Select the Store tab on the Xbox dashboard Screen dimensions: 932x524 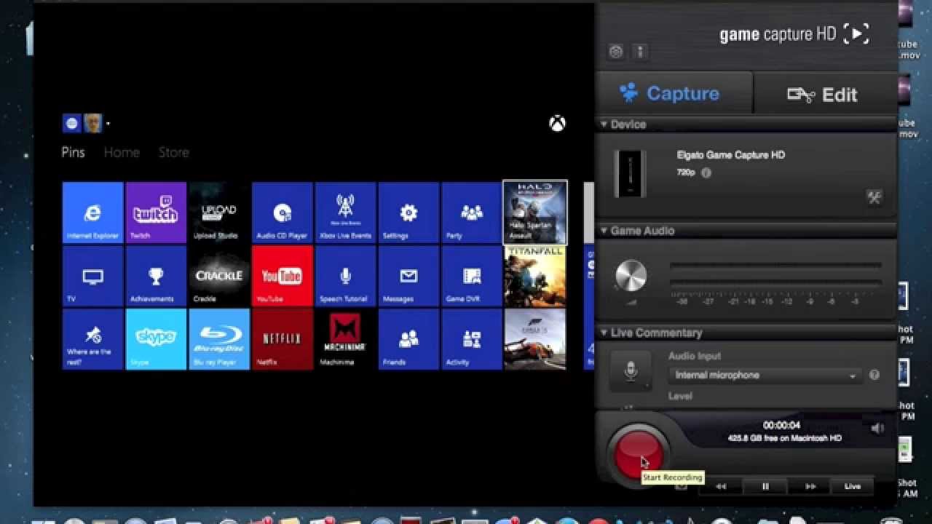coord(174,152)
